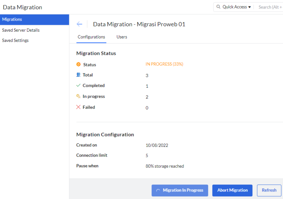Viewport: 283px width, 199px height.
Task: Click the Total users icon
Action: [x=78, y=75]
